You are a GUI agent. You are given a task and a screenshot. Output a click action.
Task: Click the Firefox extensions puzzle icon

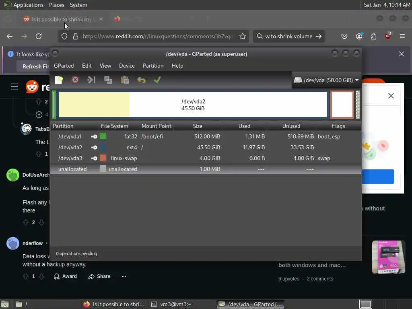click(373, 36)
